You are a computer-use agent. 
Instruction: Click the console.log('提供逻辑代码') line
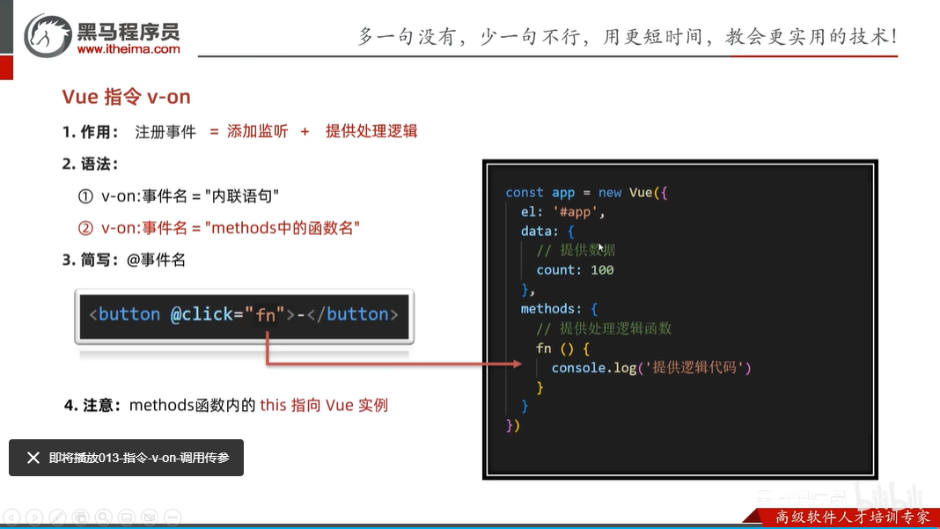click(651, 368)
